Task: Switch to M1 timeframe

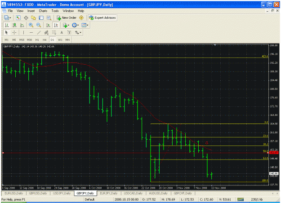Action: tap(6, 40)
